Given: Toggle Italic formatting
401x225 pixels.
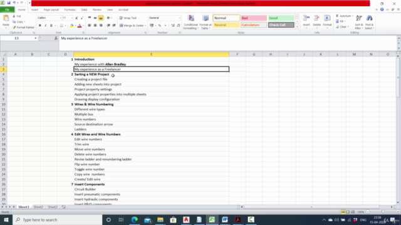Looking at the screenshot, I should 46,26.
